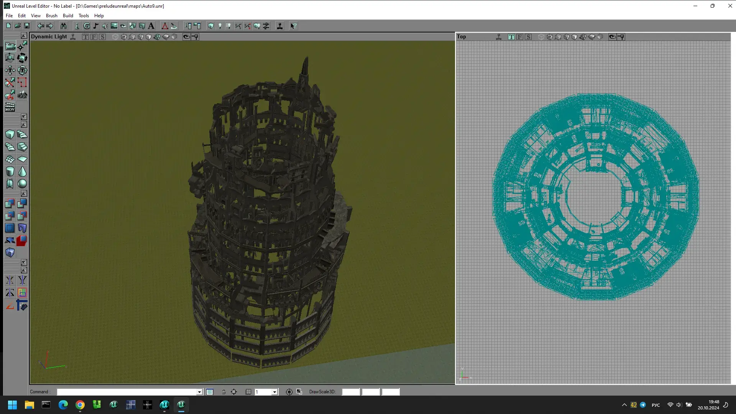
Task: Open the 2D Shape Editor triangle icon
Action: coord(165,26)
